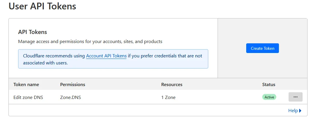Open the three-dot menu for Edit zone DNS
The height and width of the screenshot is (118, 309).
[295, 97]
